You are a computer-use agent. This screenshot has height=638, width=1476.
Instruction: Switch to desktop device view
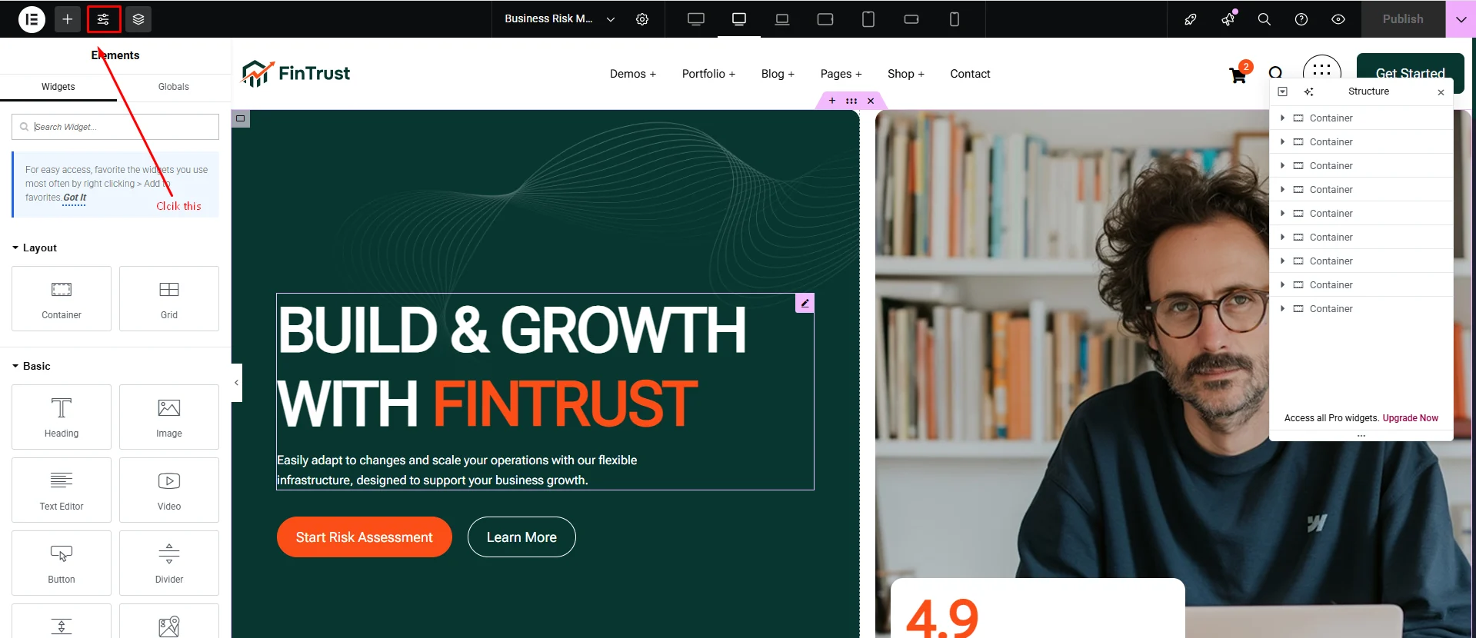point(696,19)
